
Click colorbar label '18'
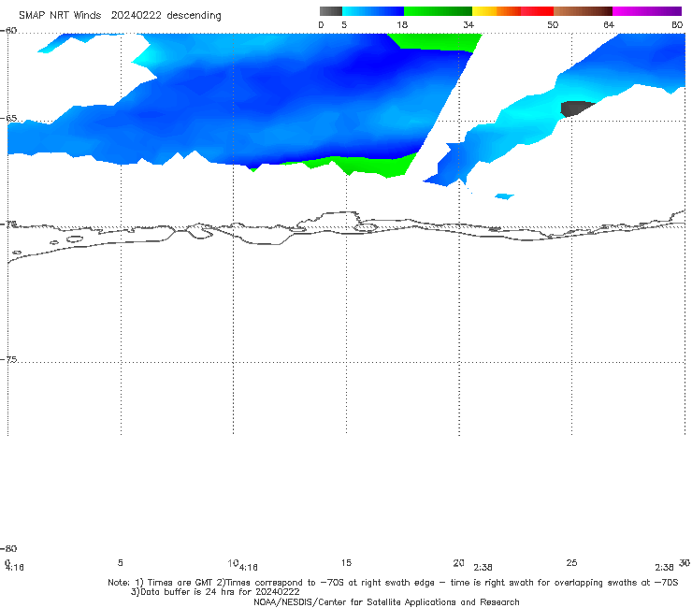[x=402, y=25]
